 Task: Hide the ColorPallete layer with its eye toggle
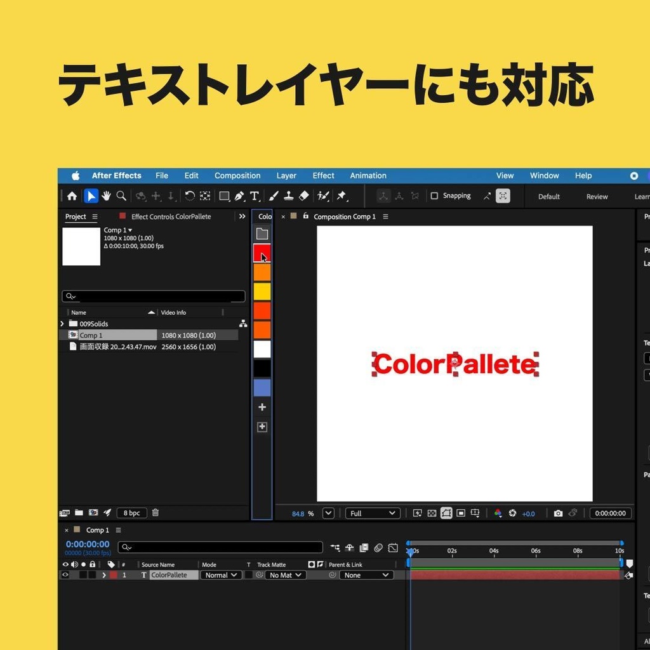65,574
